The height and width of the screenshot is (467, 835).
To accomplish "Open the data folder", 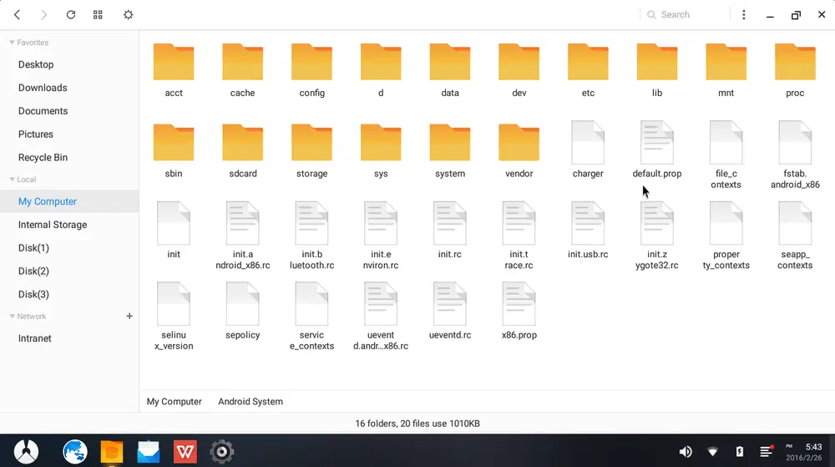I will [x=450, y=70].
